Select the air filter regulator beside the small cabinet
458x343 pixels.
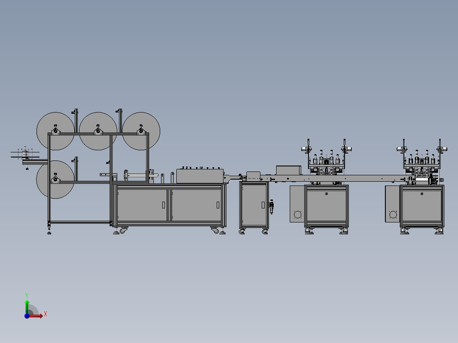pos(271,207)
